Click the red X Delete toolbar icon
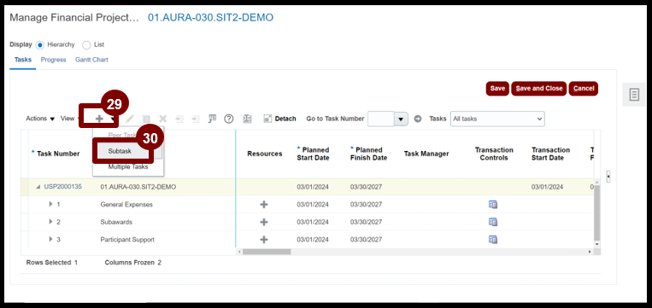The image size is (652, 308). coord(163,119)
